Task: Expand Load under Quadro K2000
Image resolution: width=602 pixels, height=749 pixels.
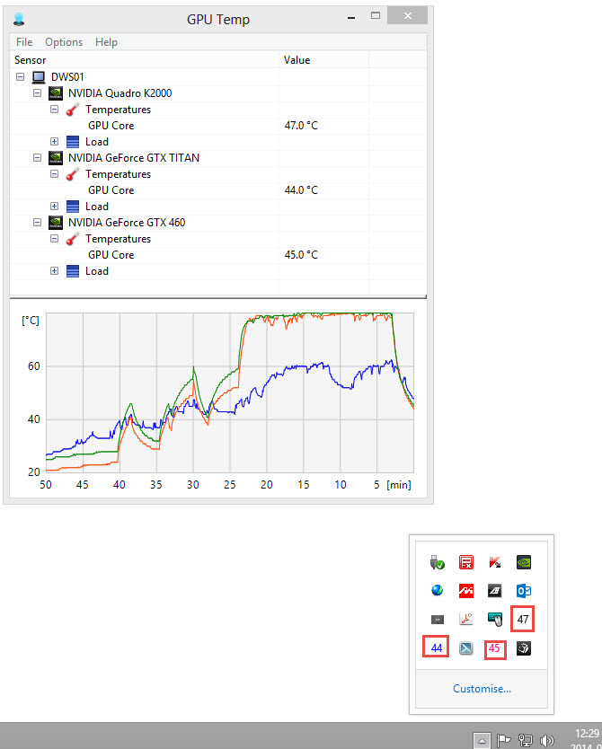Action: (55, 142)
